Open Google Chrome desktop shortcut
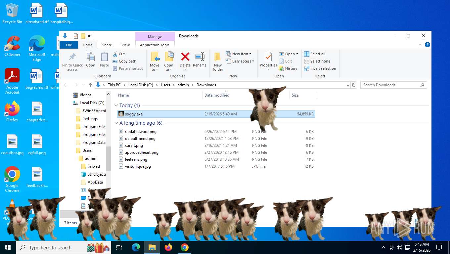The height and width of the screenshot is (254, 450). pyautogui.click(x=12, y=179)
